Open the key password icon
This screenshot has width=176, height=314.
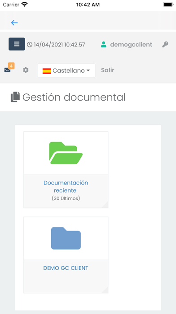click(165, 44)
